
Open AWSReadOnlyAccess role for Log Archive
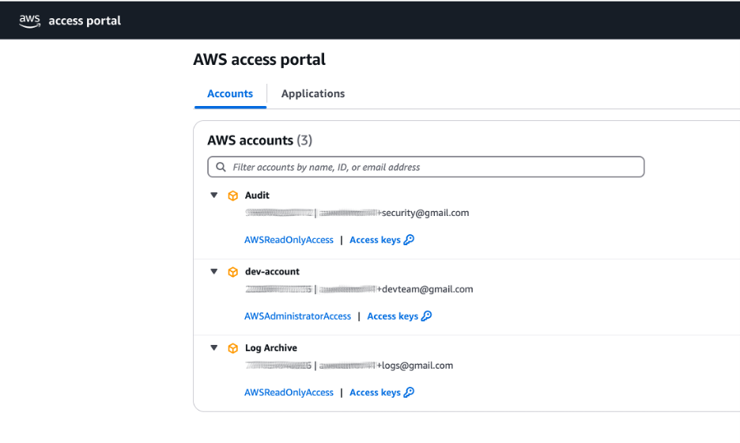click(x=289, y=392)
